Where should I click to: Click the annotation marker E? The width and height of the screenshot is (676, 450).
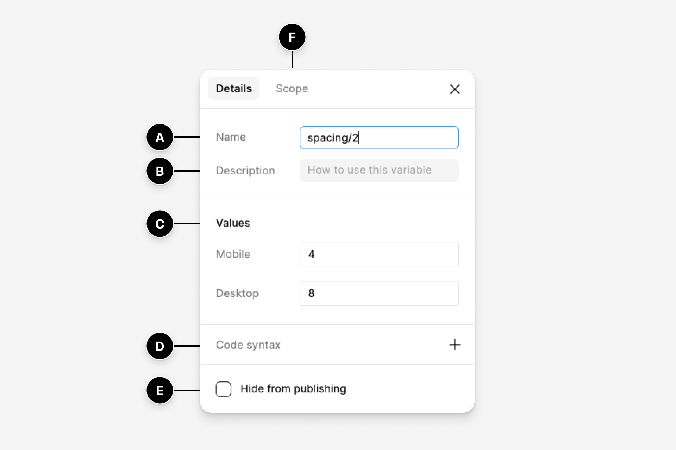click(160, 390)
